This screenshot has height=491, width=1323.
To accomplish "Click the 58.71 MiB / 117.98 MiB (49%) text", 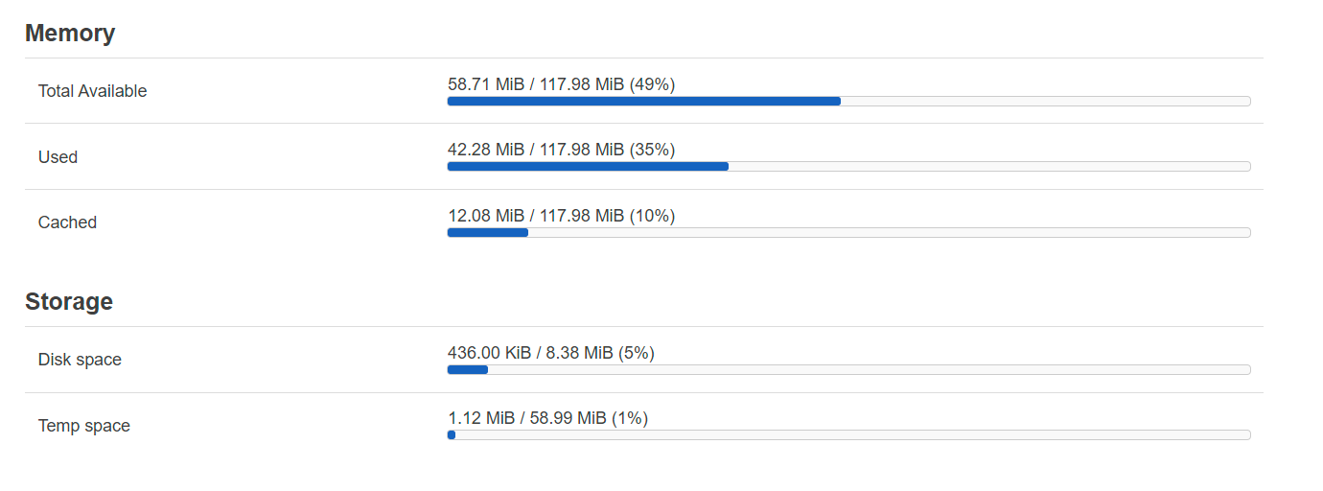I will point(562,84).
